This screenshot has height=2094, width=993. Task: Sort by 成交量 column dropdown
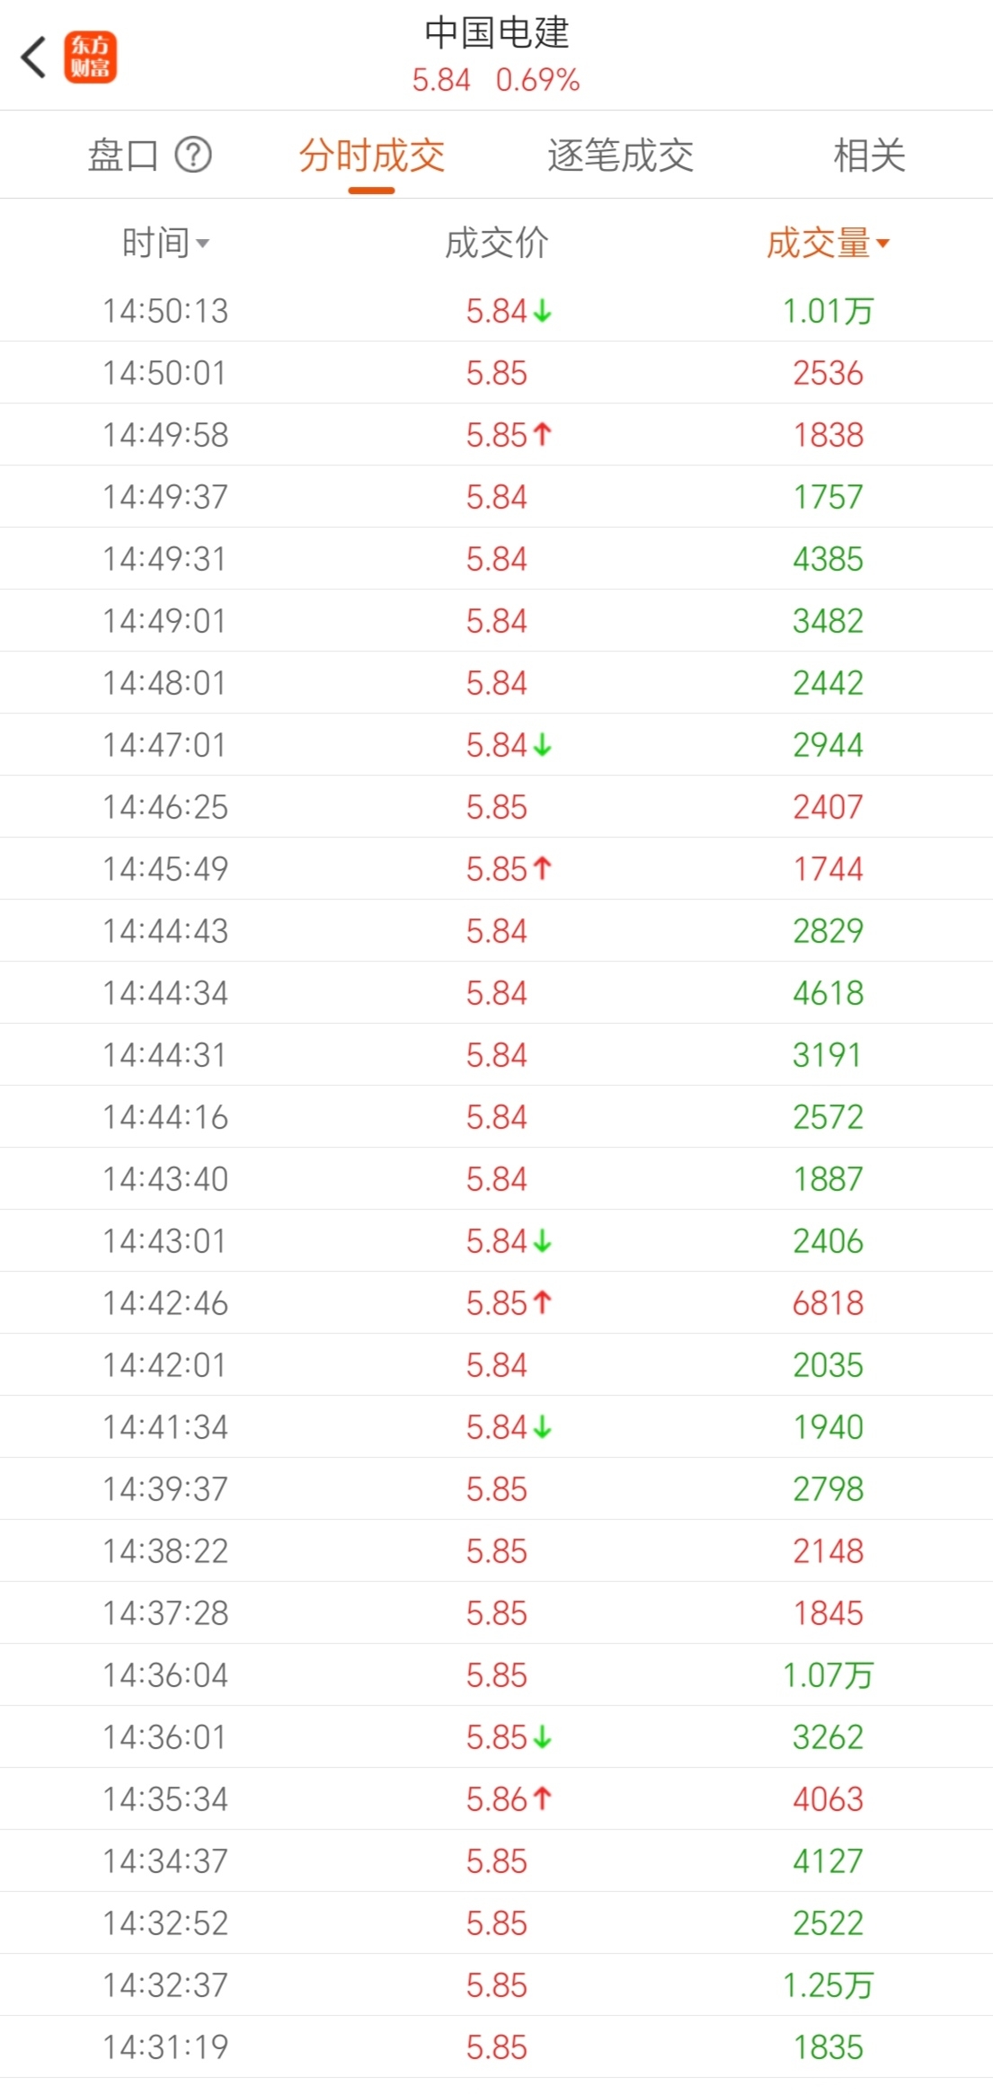click(828, 243)
